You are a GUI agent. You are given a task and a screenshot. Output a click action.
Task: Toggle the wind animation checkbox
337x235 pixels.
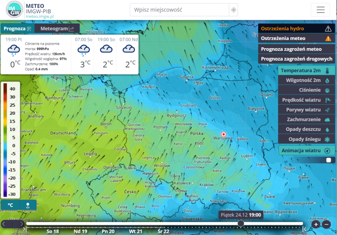coord(329,160)
